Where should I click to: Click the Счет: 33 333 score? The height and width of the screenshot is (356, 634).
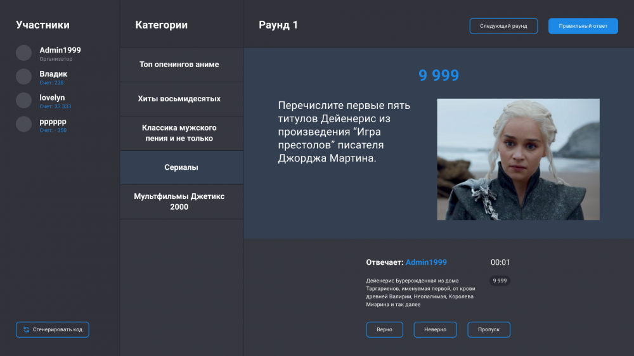coord(55,106)
